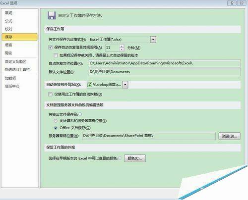Screen dimensions: 248x200
Task: Click info icon beside 可以查看的颜色 label
Action: 120,158
